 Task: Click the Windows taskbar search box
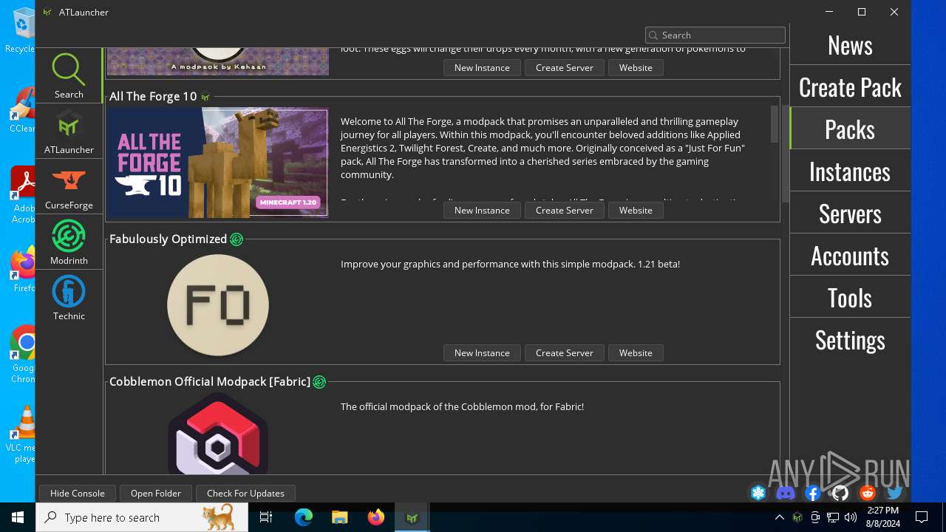142,517
